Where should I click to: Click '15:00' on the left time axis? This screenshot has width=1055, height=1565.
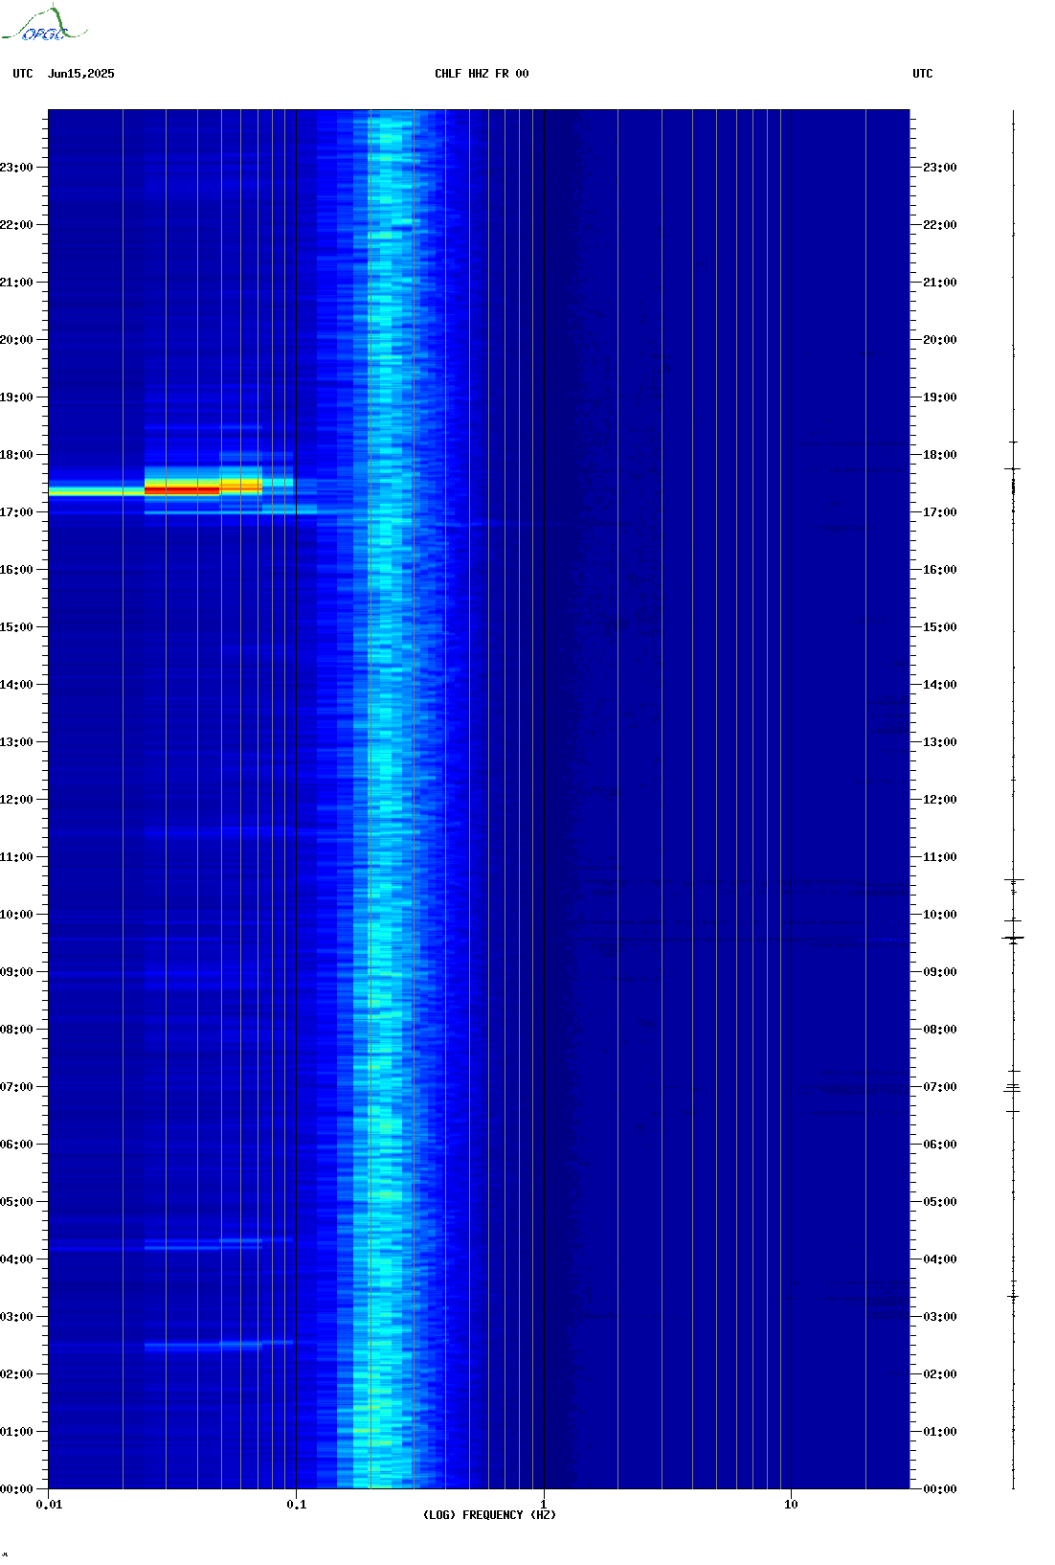tap(16, 627)
